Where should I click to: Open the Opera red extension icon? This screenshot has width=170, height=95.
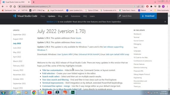coord(147,6)
